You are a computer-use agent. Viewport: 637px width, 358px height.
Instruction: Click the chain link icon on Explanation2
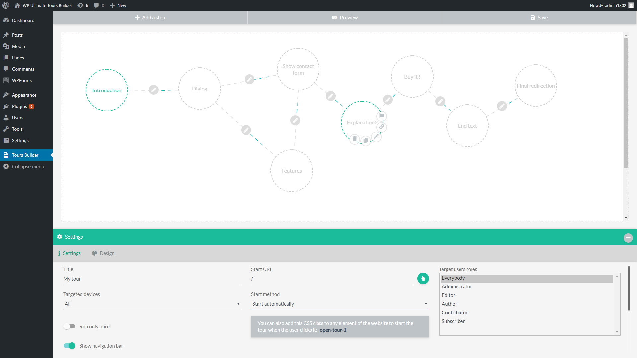point(382,127)
